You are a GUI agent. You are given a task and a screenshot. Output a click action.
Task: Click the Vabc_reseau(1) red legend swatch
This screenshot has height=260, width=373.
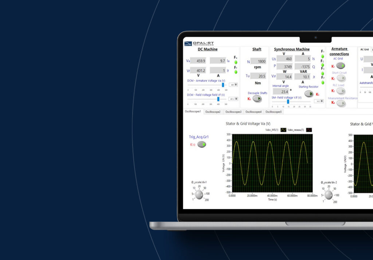[309, 130]
